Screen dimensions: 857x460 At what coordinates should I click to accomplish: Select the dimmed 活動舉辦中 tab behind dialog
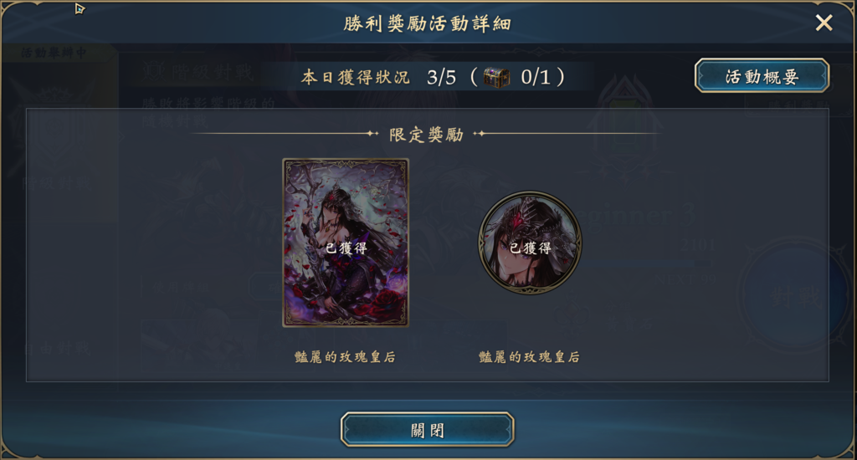54,53
